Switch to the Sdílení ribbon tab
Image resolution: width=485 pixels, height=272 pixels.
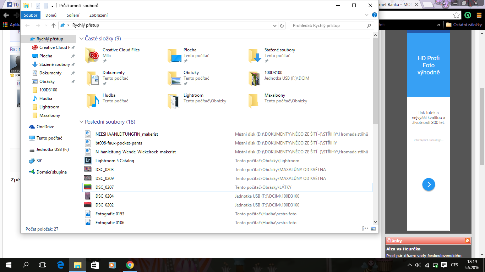click(73, 15)
